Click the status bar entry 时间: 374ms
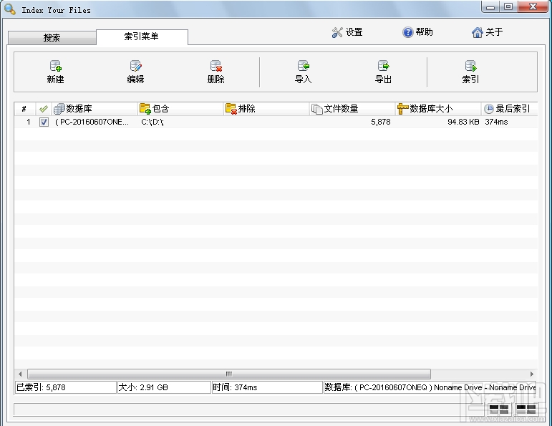 coord(267,387)
